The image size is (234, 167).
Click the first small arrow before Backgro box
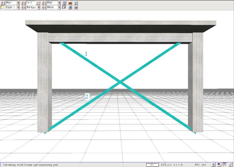point(22,7)
